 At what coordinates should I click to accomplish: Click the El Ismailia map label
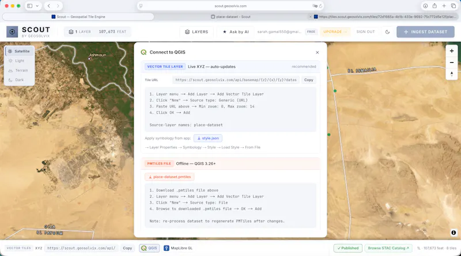(x=362, y=70)
